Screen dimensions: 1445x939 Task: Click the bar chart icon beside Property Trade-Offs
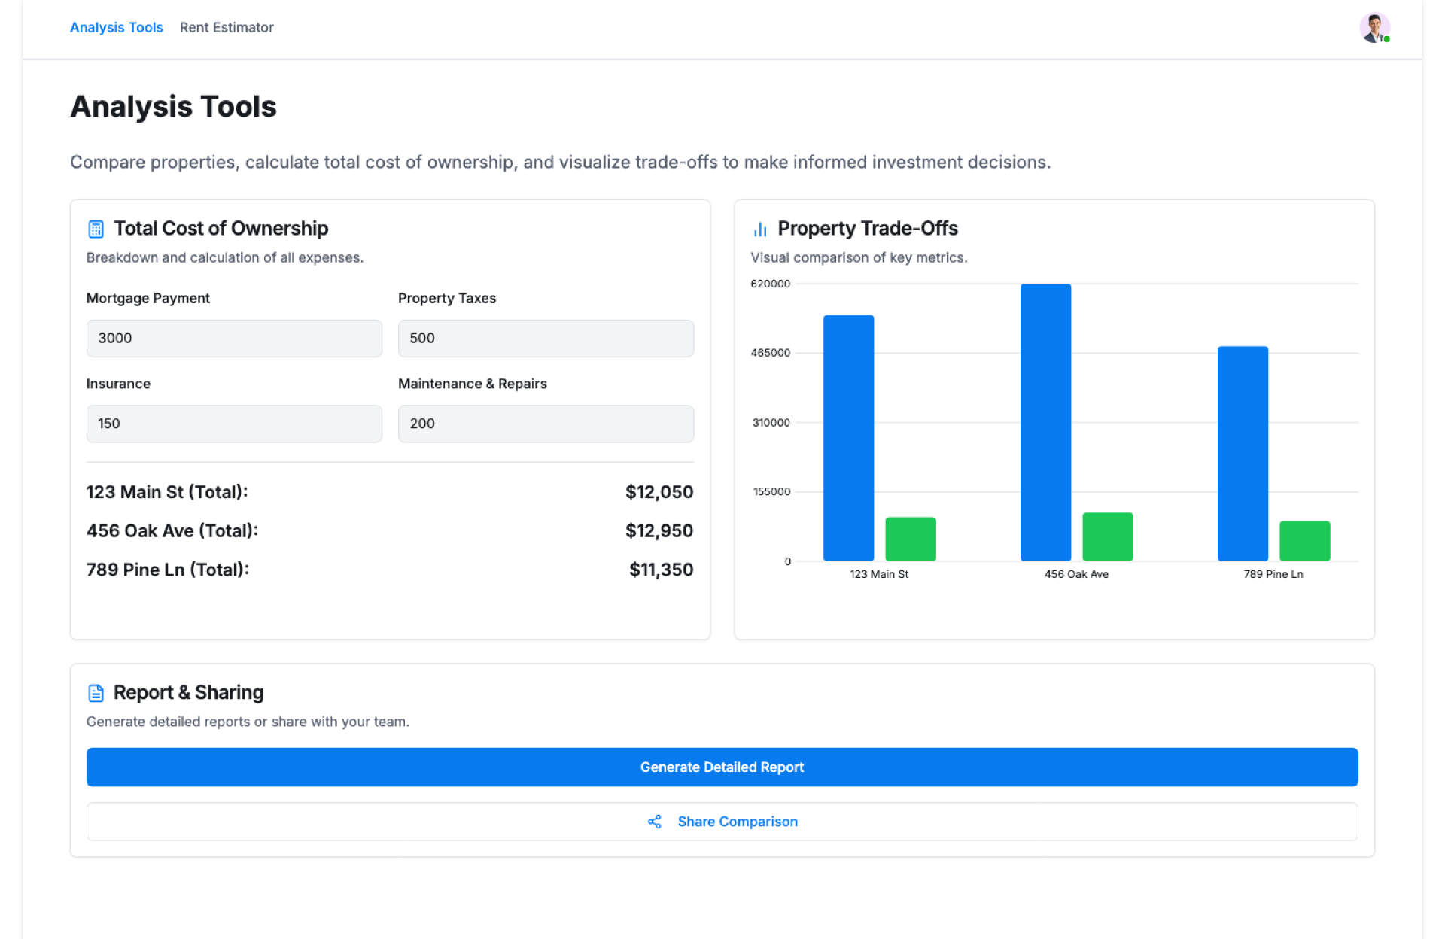760,229
